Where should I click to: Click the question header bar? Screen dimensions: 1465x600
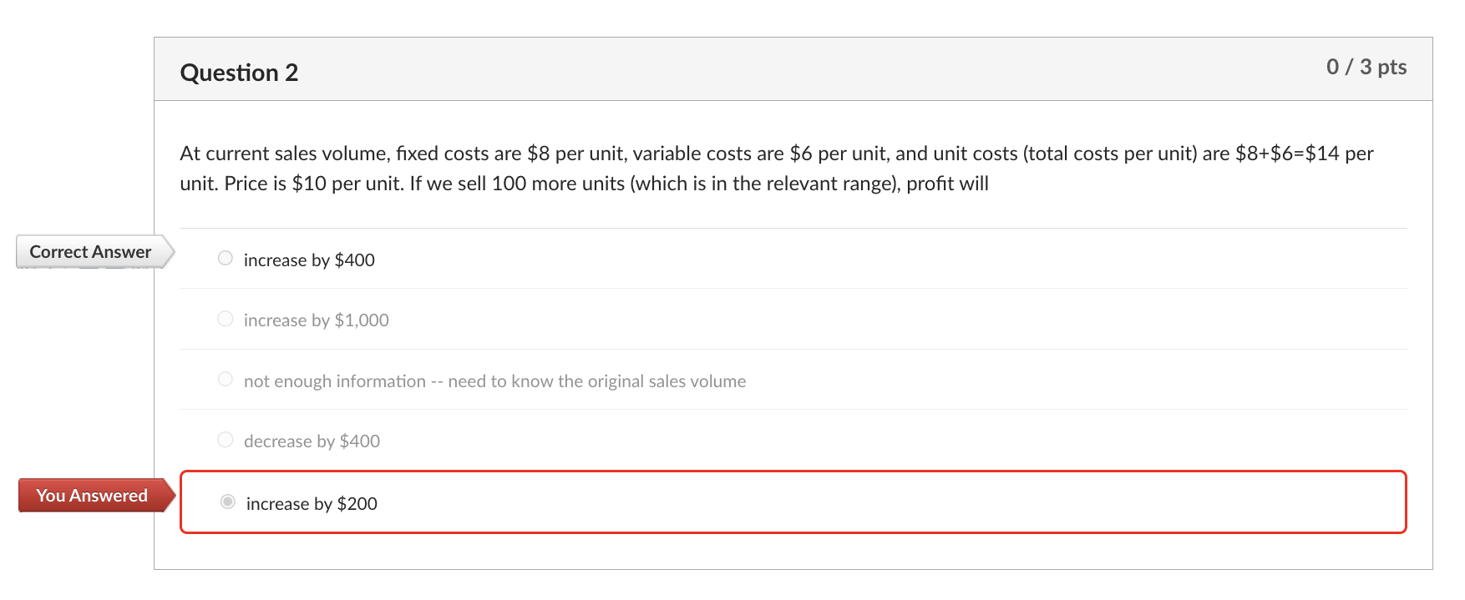click(752, 68)
